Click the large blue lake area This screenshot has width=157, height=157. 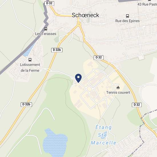pyautogui.click(x=55, y=143)
